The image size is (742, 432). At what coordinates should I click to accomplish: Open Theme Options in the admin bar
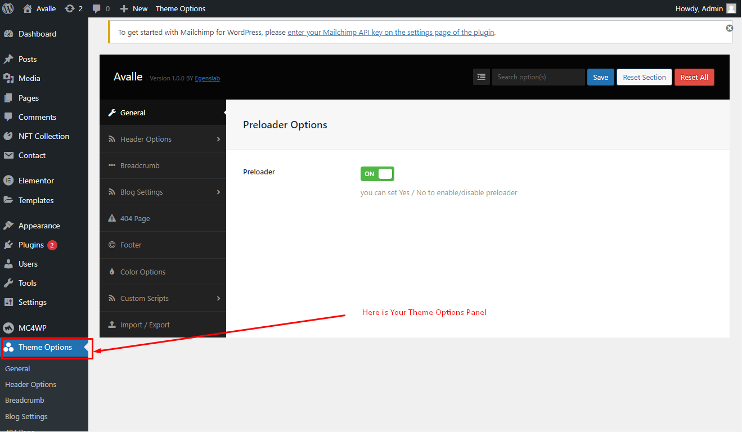coord(181,8)
